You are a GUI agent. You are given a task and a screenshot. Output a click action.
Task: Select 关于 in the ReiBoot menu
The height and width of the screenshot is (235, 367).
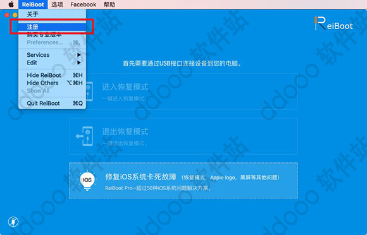[x=52, y=15]
